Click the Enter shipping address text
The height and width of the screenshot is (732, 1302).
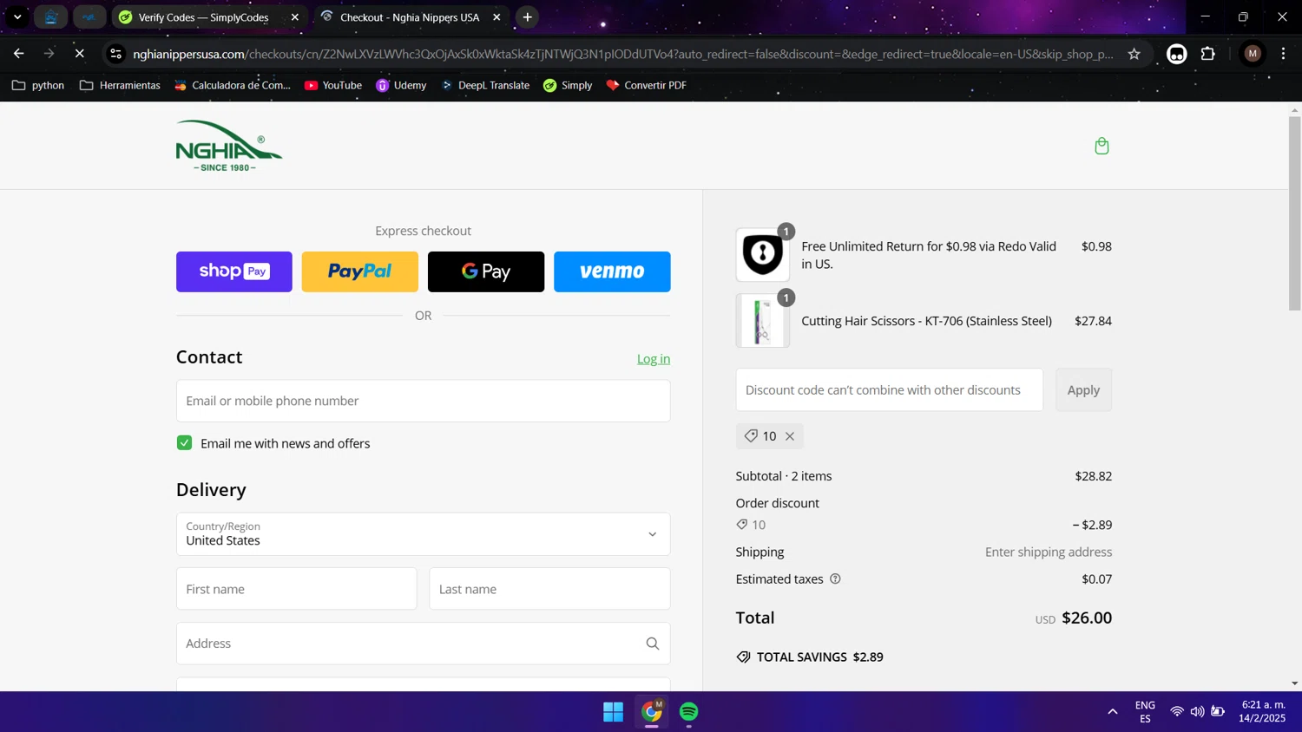point(1049,552)
